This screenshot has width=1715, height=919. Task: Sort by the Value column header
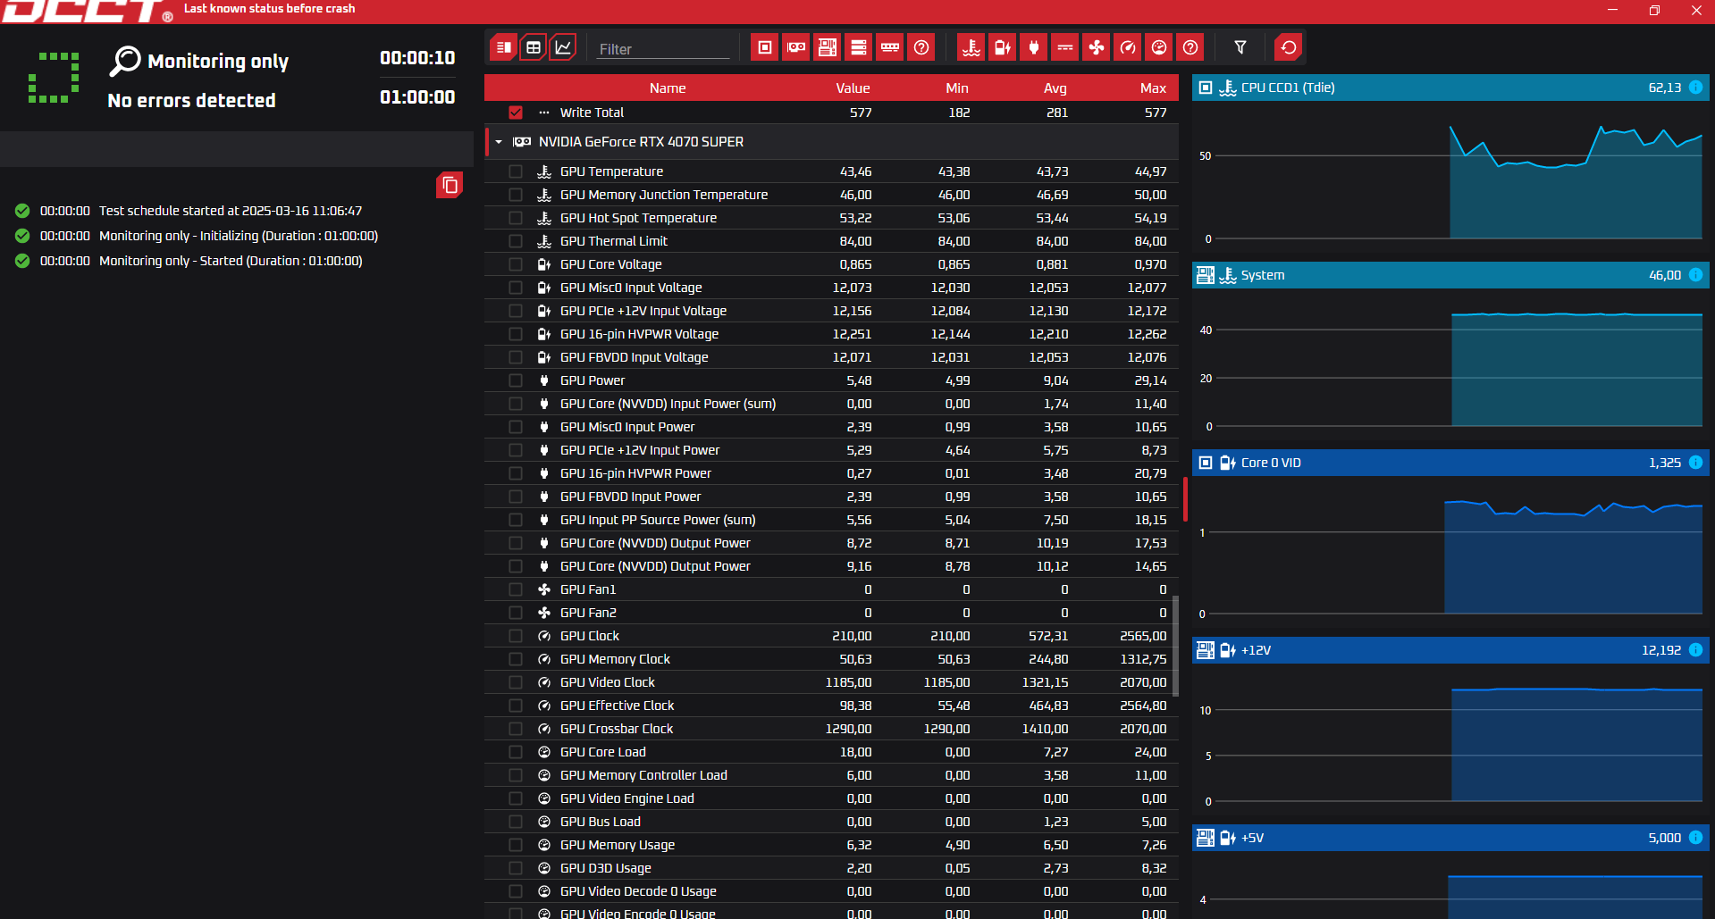point(853,88)
